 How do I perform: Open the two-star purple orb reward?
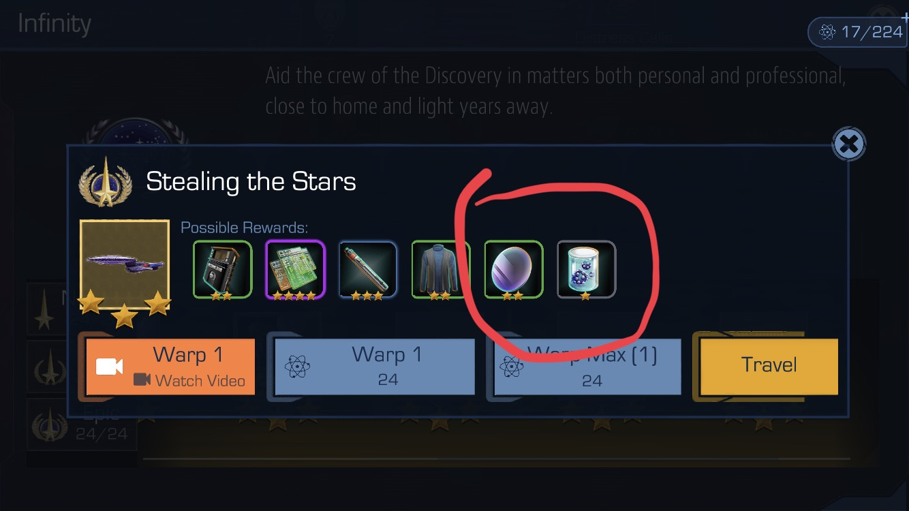click(514, 270)
